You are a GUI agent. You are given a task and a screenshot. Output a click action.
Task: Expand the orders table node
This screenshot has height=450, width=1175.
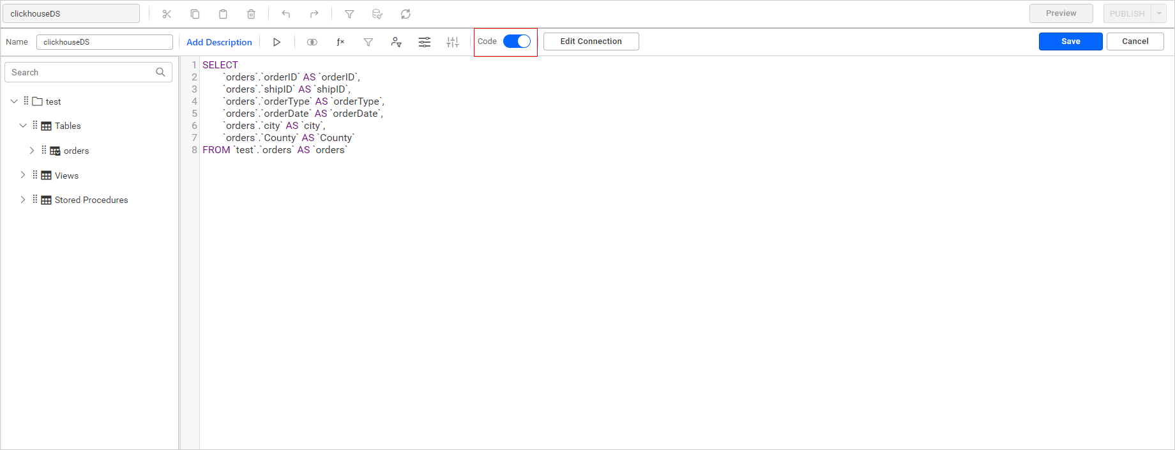tap(32, 151)
